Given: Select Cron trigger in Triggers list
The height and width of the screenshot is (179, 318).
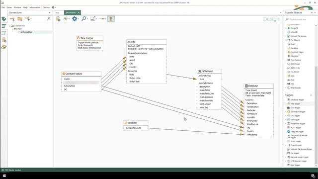Looking at the screenshot, I should click(x=295, y=108).
